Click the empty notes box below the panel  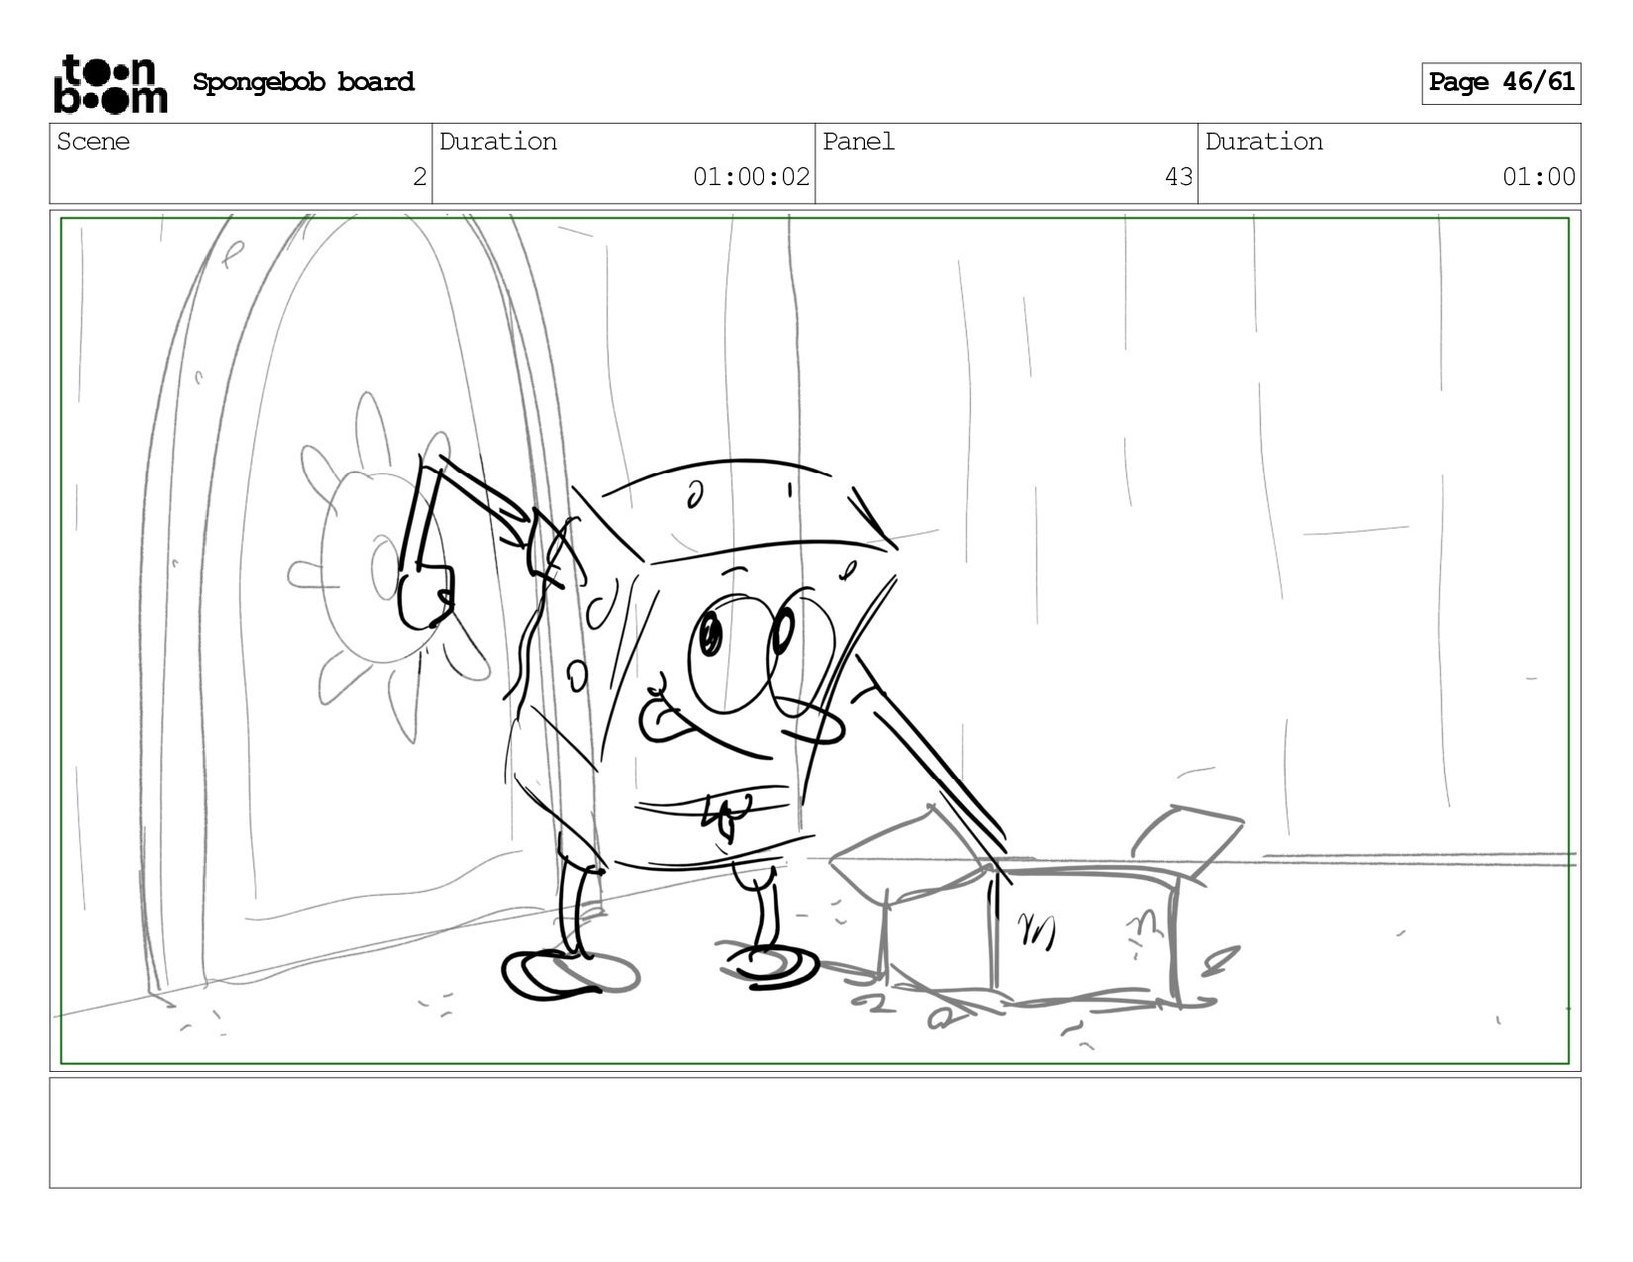(x=815, y=1132)
